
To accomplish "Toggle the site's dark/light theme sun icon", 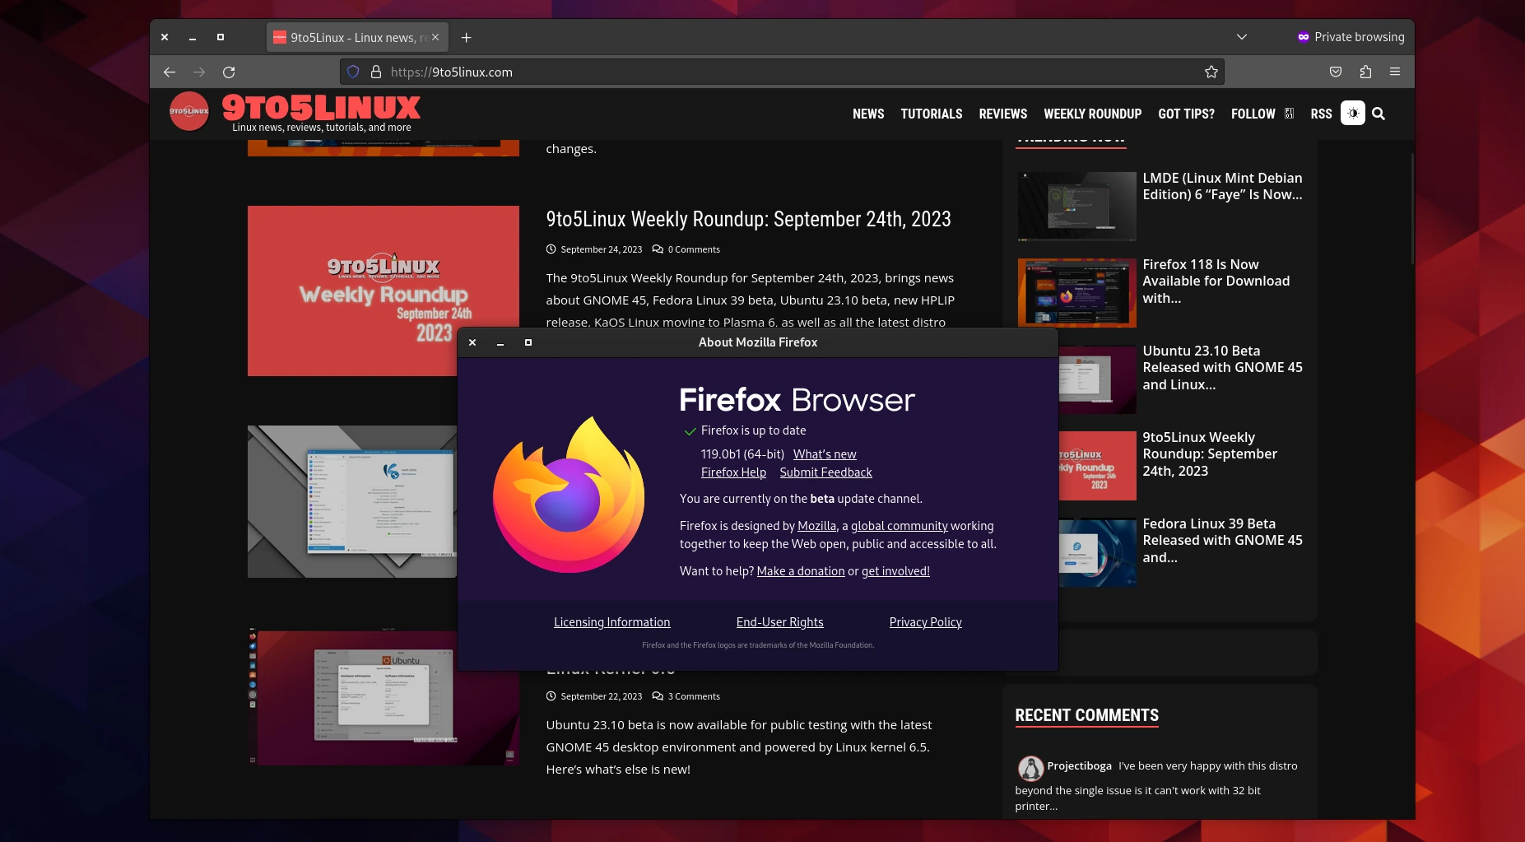I will click(x=1352, y=113).
